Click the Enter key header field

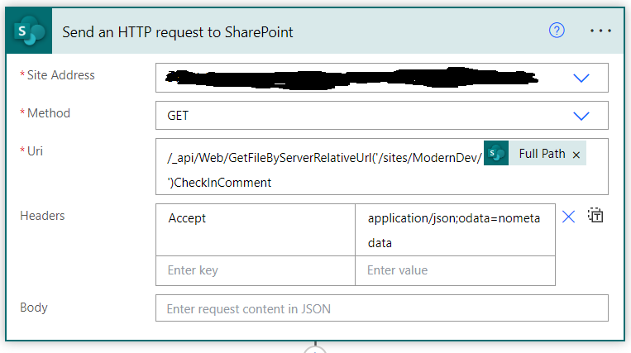pyautogui.click(x=255, y=270)
